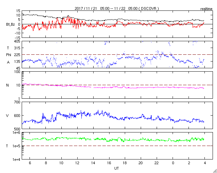Screen dimensions: 217x173
Task: Click the '22' hour tick on UT axis
Action: (157, 163)
